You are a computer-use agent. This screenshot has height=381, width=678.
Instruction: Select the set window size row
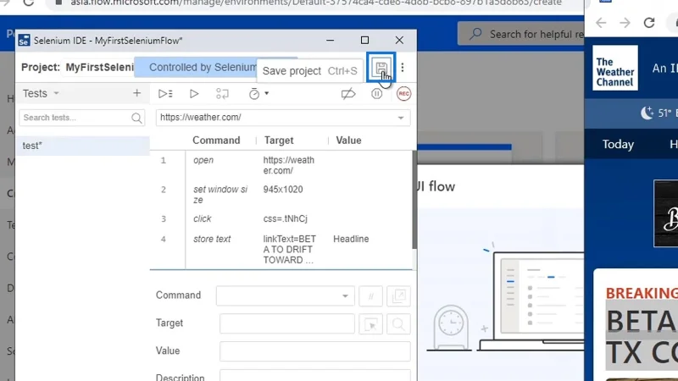[x=281, y=195]
